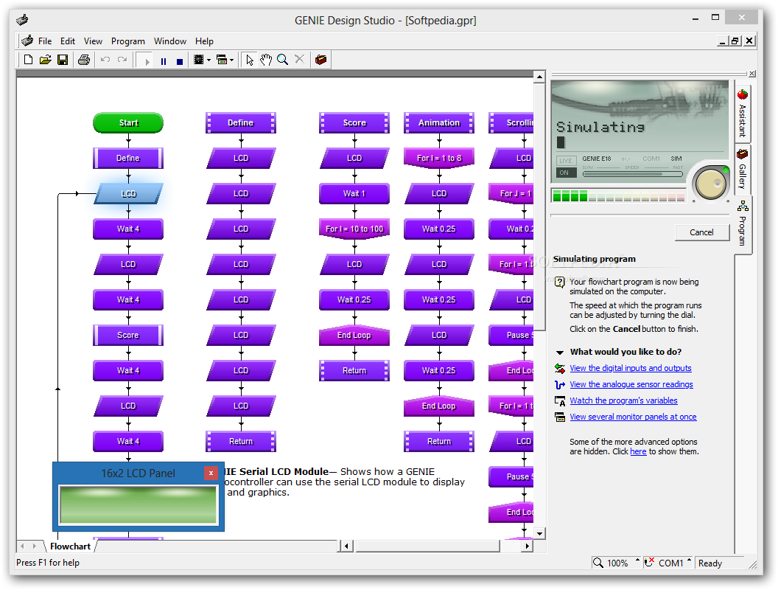Open the chip icon dropdown arrow
778x590 pixels.
tap(209, 60)
